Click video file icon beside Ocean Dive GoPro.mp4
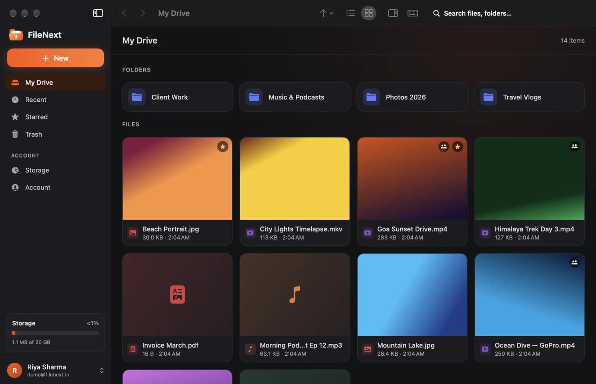Viewport: 596px width, 384px height. click(485, 349)
